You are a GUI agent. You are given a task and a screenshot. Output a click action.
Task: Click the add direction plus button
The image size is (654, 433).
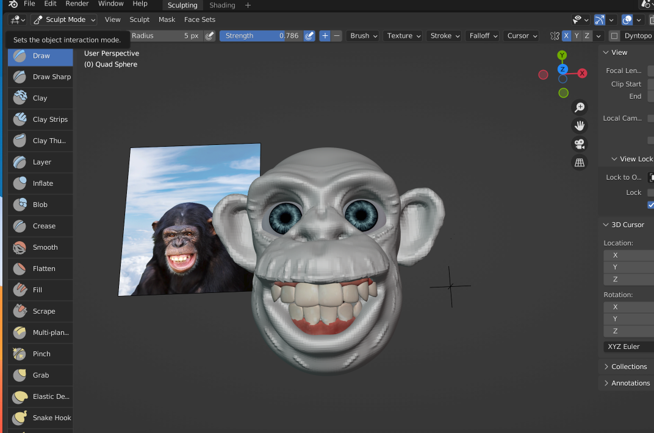325,36
